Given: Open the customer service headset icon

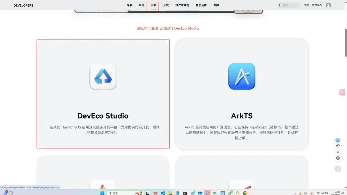Looking at the screenshot, I should (338, 140).
